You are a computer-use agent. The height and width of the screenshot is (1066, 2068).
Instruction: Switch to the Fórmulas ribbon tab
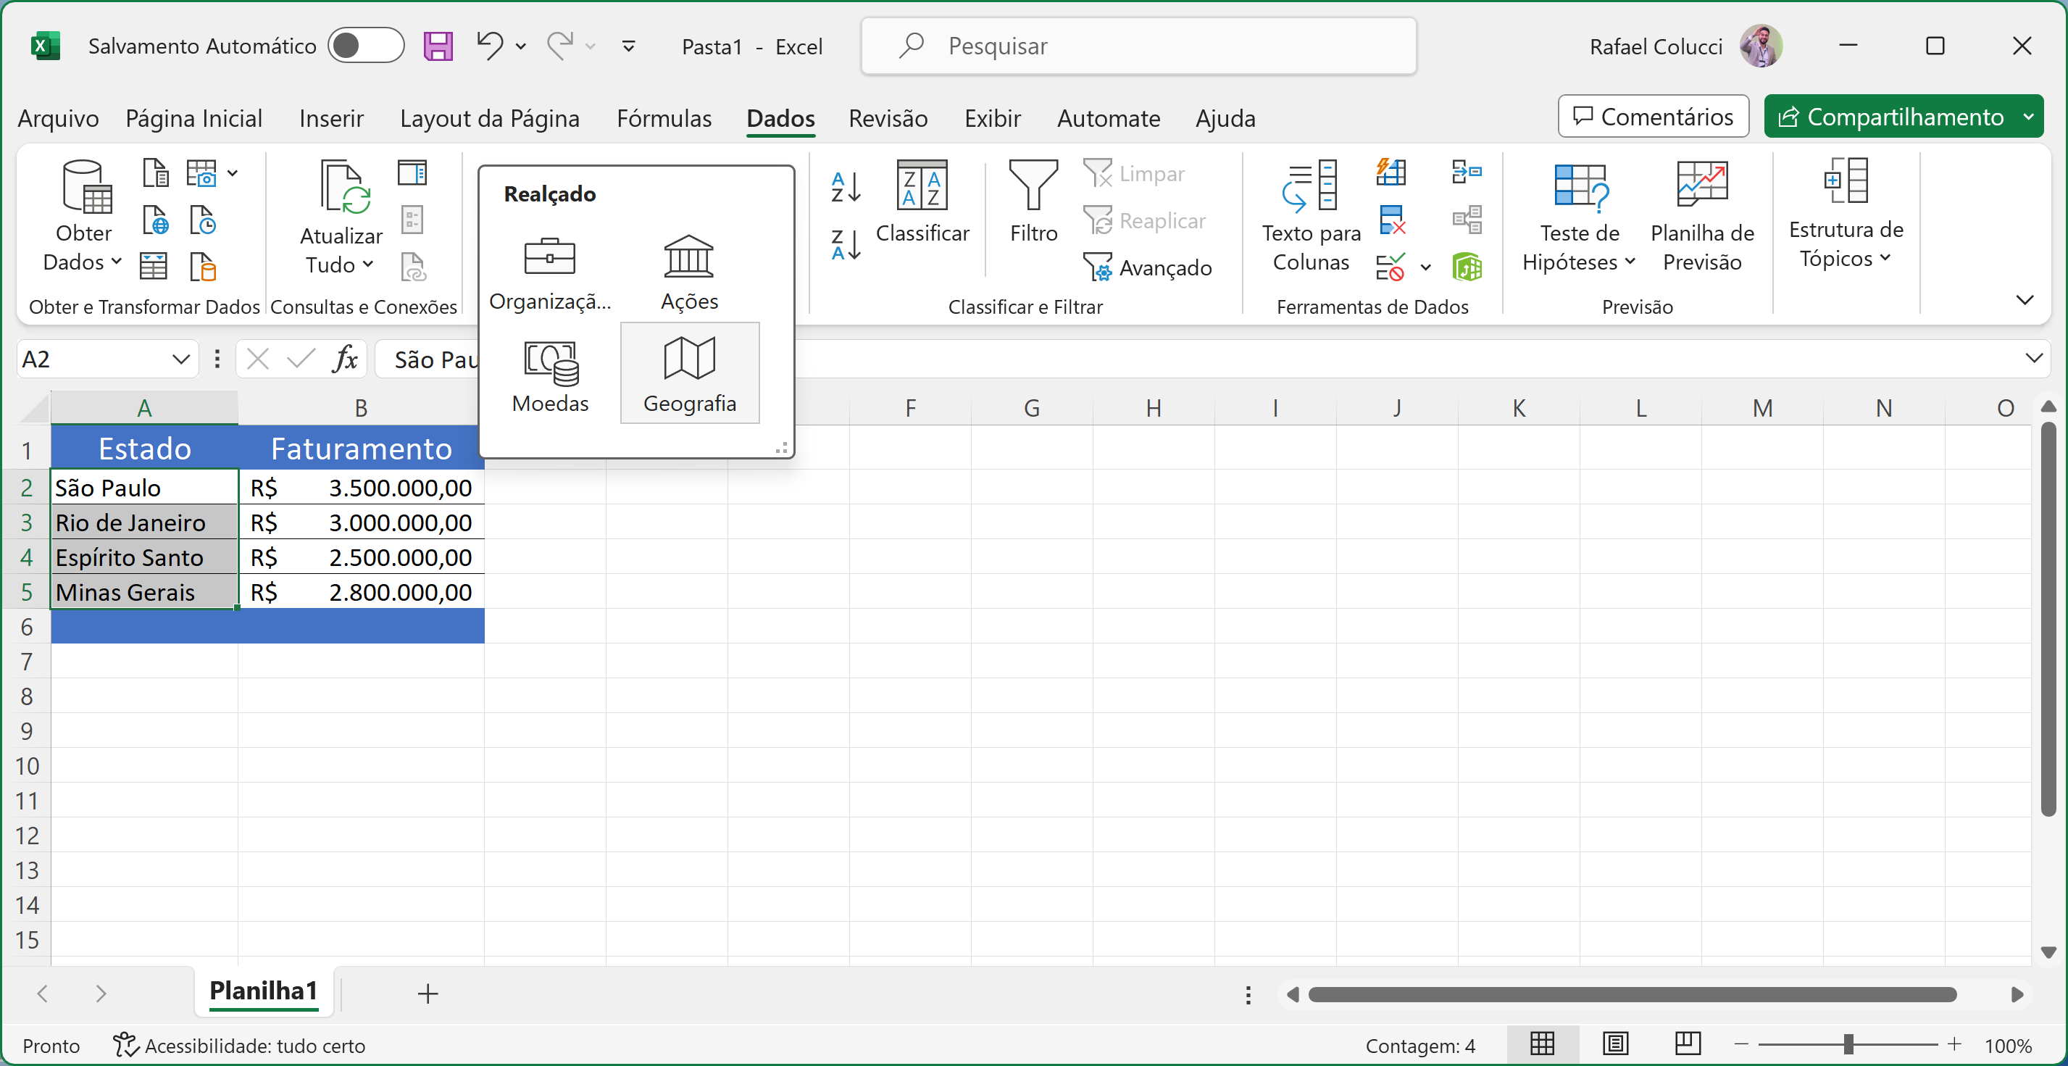664,118
